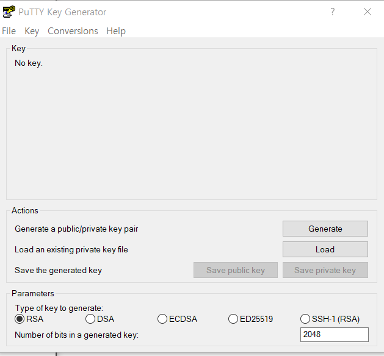Click the number of bits field showing 2048

335,335
